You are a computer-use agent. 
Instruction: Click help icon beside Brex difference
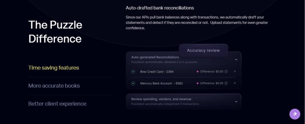(x=226, y=72)
